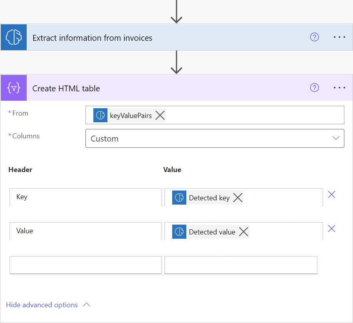The height and width of the screenshot is (323, 353).
Task: Remove the Detected value token
Action: 244,232
